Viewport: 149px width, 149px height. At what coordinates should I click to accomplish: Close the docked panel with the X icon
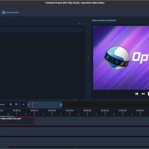83,24
